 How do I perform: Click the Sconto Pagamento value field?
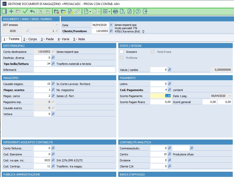[161, 96]
